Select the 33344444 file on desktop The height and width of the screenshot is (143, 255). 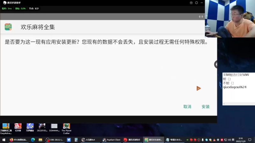pyautogui.click(x=54, y=127)
